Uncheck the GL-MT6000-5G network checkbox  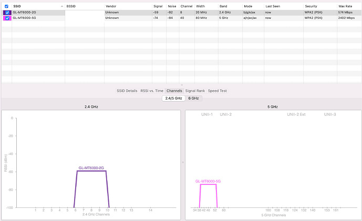pyautogui.click(x=7, y=18)
